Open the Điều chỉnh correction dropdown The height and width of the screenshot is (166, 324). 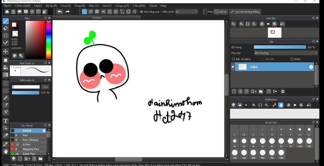tap(187, 12)
